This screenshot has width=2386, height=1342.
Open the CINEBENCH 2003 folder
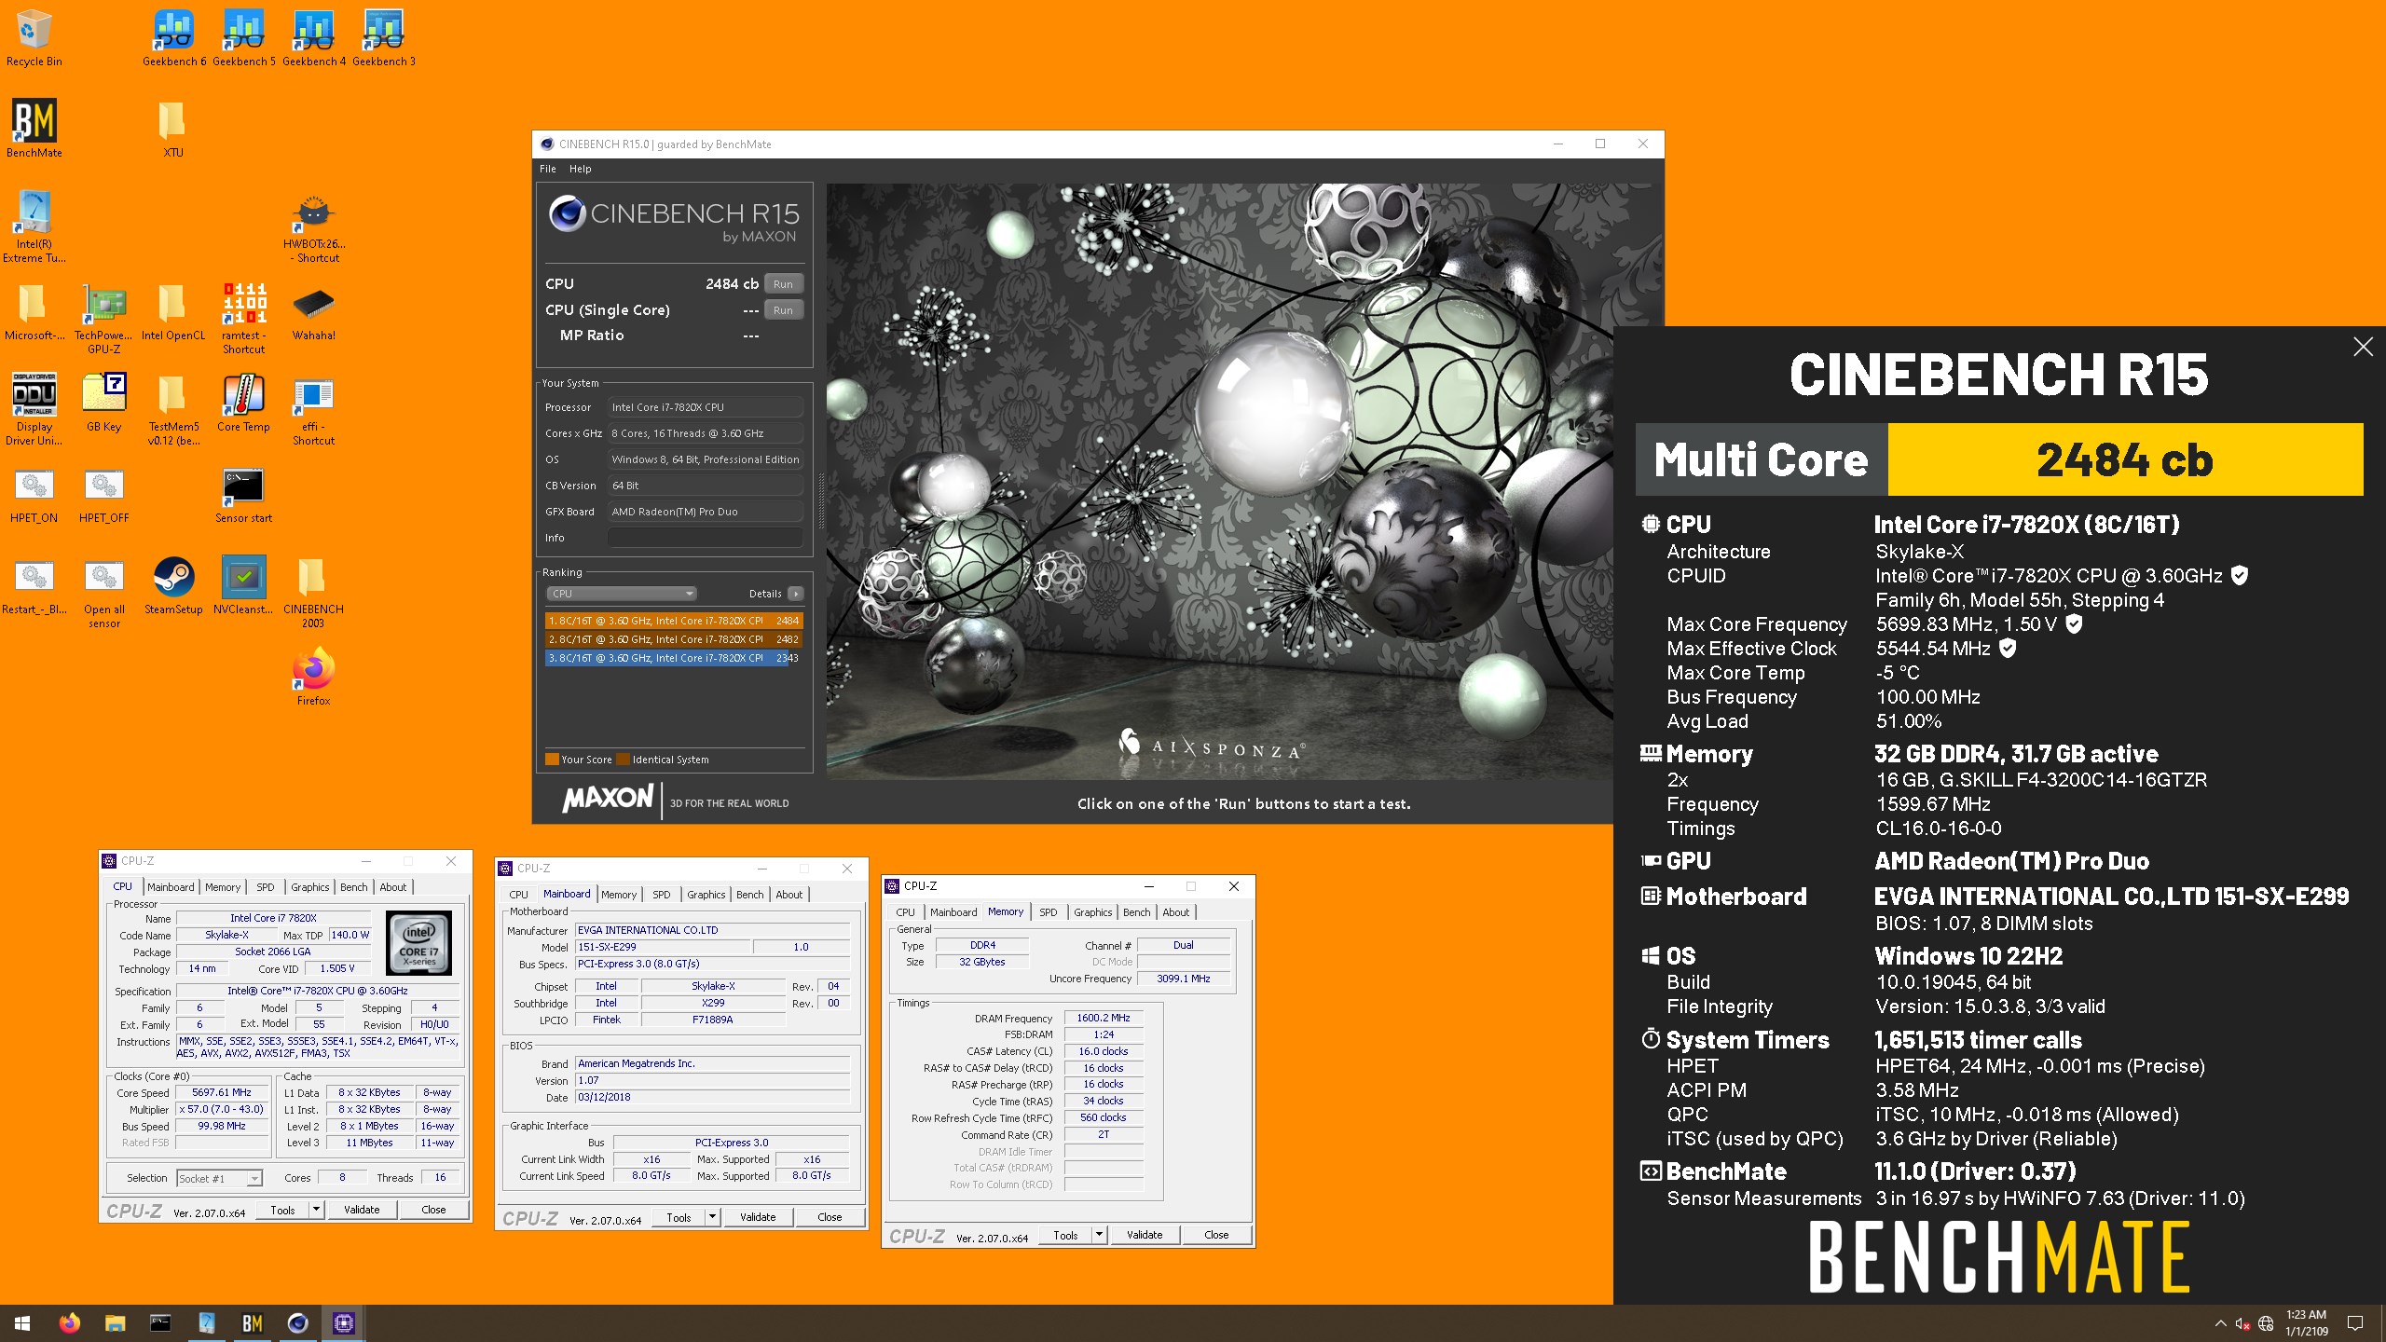point(314,593)
